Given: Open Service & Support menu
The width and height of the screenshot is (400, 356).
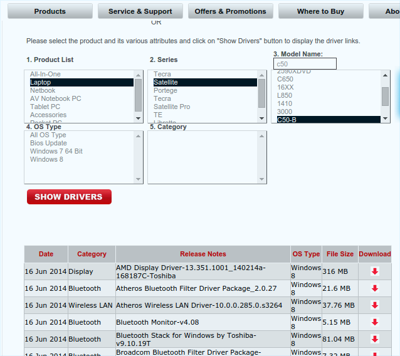Looking at the screenshot, I should (140, 11).
